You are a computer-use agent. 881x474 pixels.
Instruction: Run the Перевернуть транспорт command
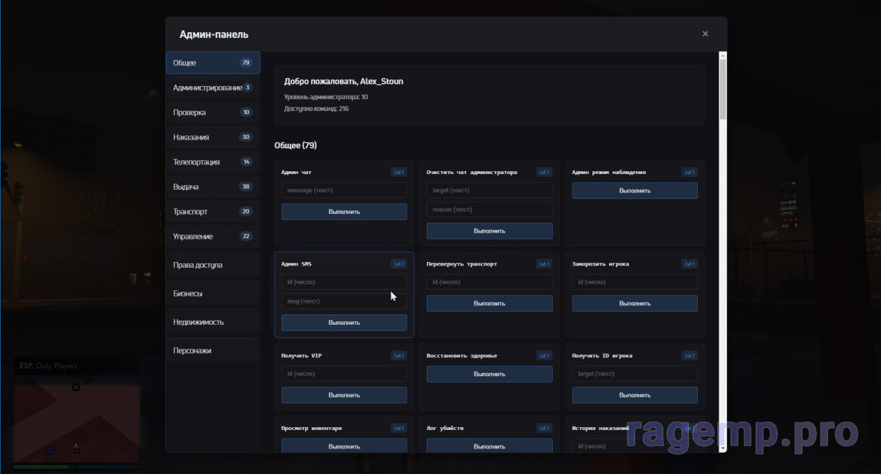489,303
